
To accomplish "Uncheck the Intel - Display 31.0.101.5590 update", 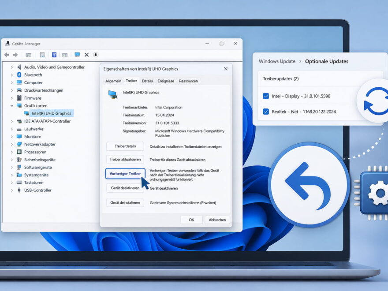I will [x=266, y=96].
